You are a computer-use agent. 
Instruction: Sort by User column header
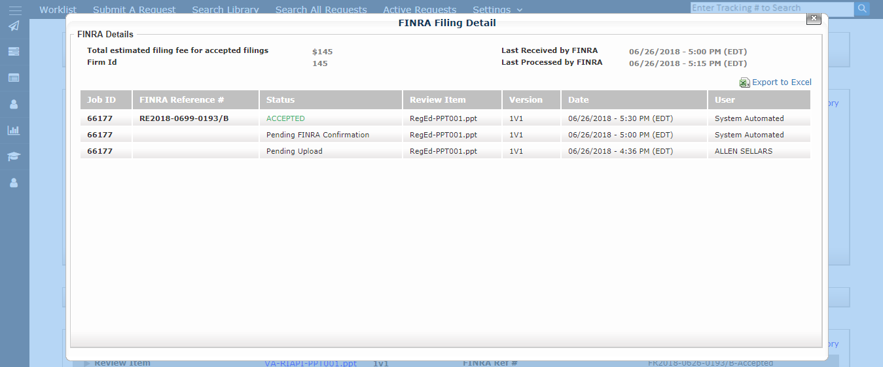tap(759, 100)
